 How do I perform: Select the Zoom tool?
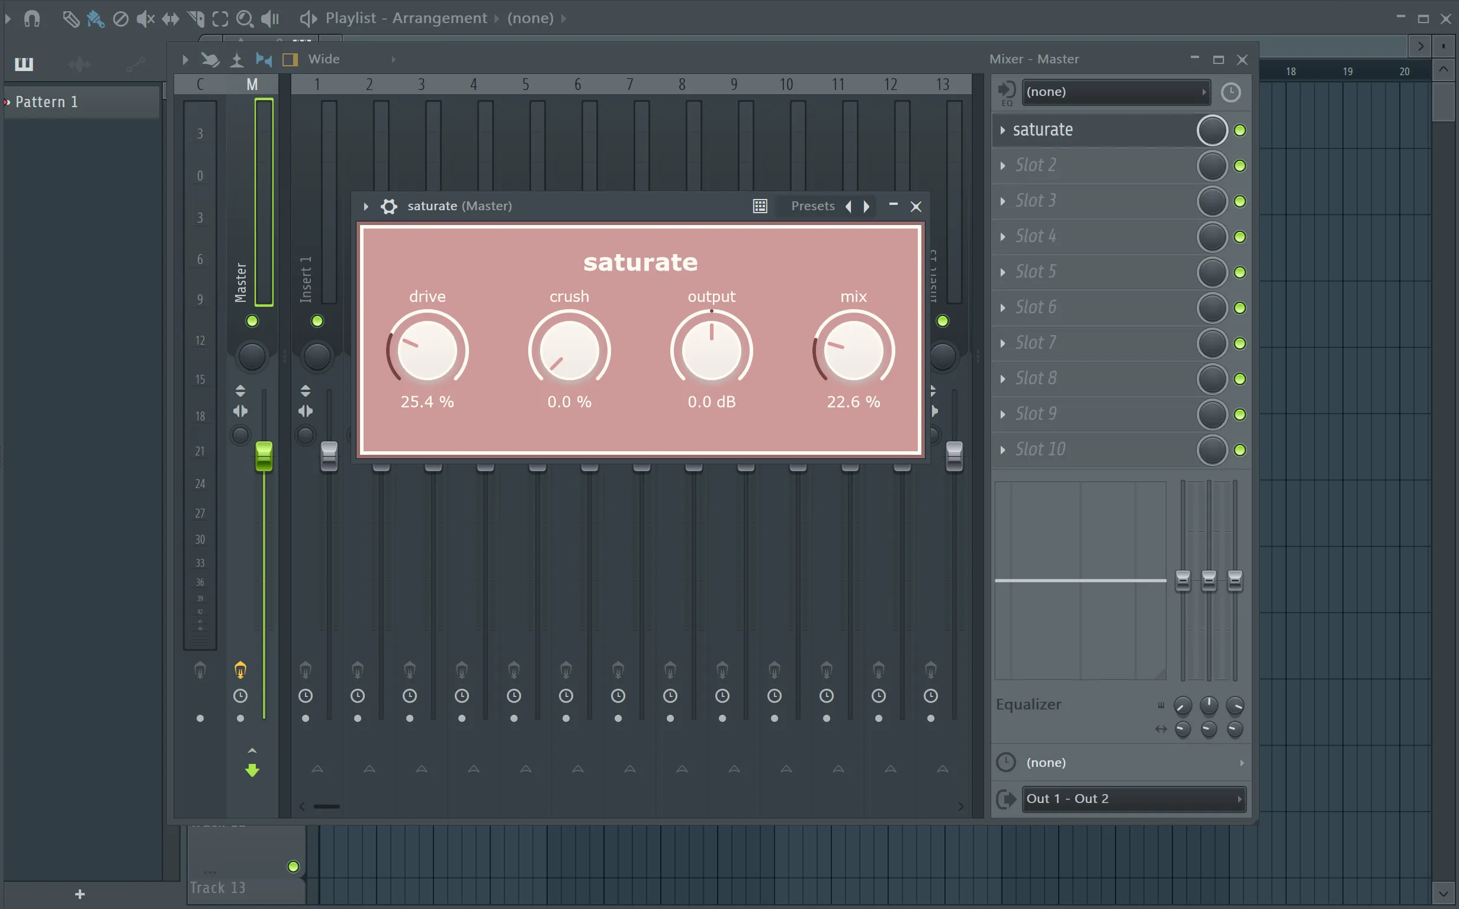(x=245, y=18)
